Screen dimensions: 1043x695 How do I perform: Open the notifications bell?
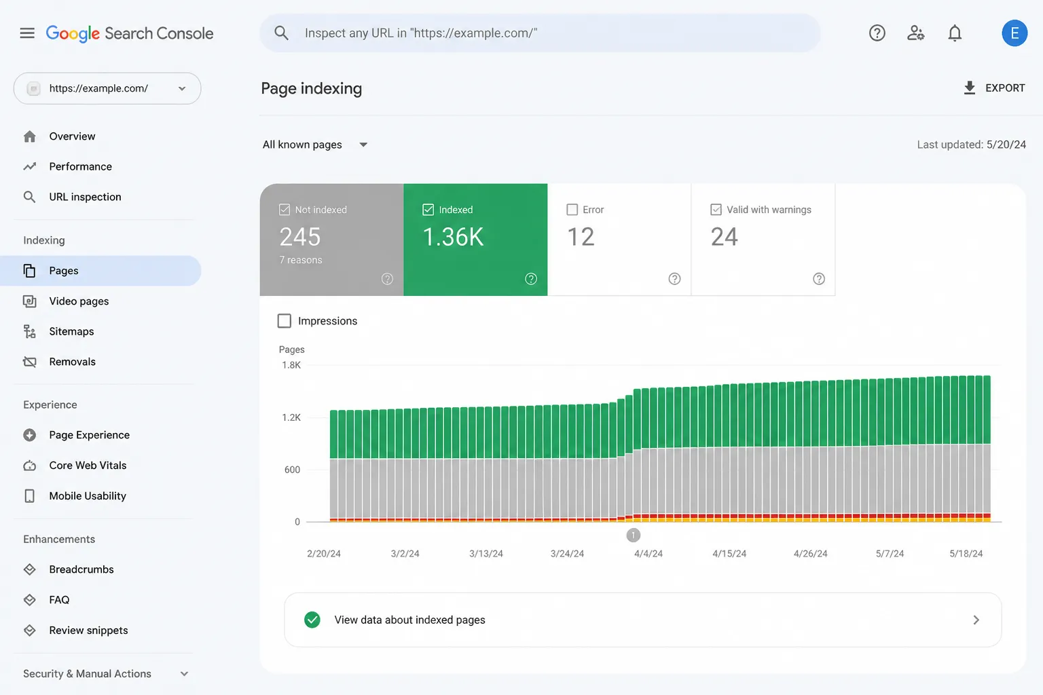(x=955, y=33)
